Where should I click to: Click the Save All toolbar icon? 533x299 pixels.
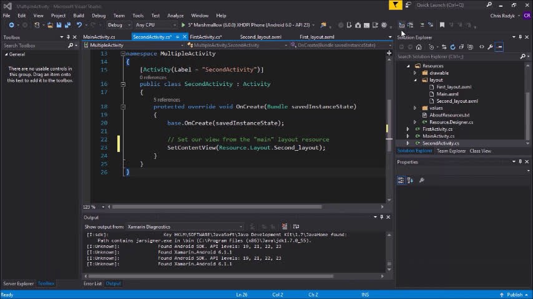(x=67, y=25)
